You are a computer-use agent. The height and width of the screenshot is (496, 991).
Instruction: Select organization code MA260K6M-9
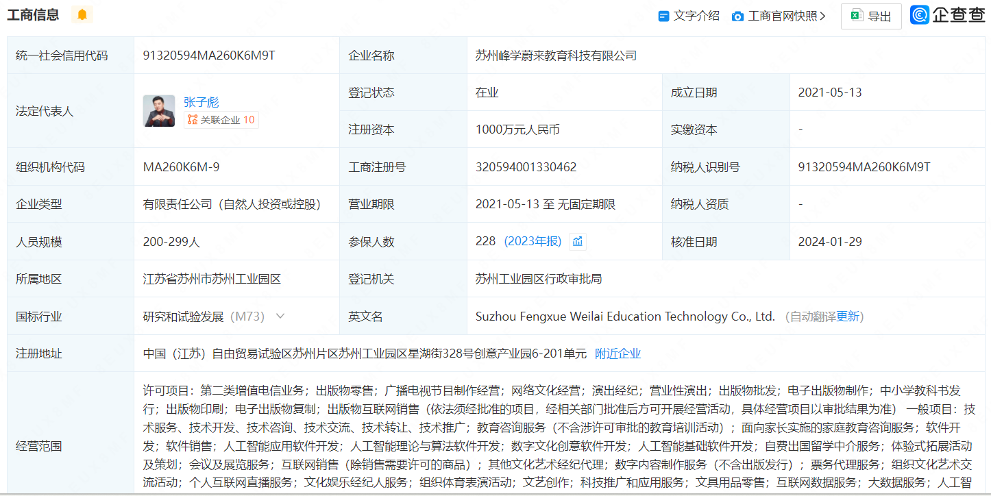pos(182,166)
